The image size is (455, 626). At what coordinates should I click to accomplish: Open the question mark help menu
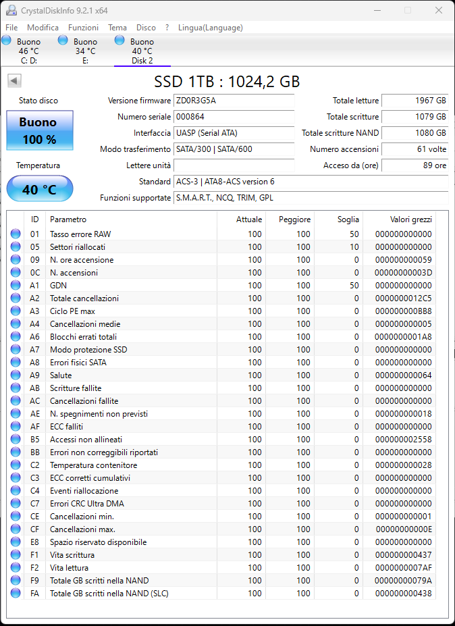(167, 28)
